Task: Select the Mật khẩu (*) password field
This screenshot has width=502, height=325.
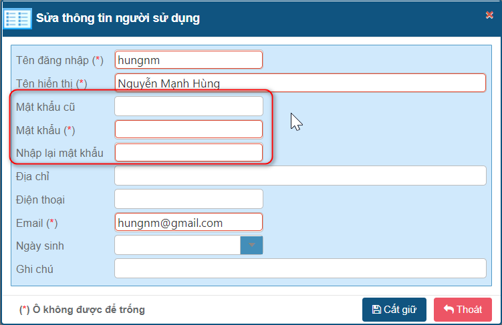Action: click(189, 129)
